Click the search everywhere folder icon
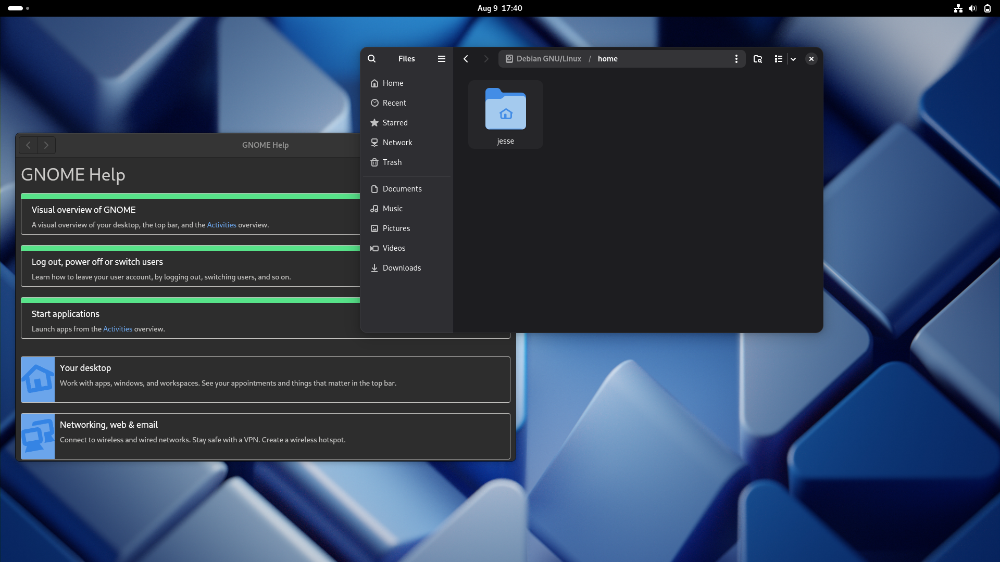Viewport: 1000px width, 562px height. pos(758,59)
